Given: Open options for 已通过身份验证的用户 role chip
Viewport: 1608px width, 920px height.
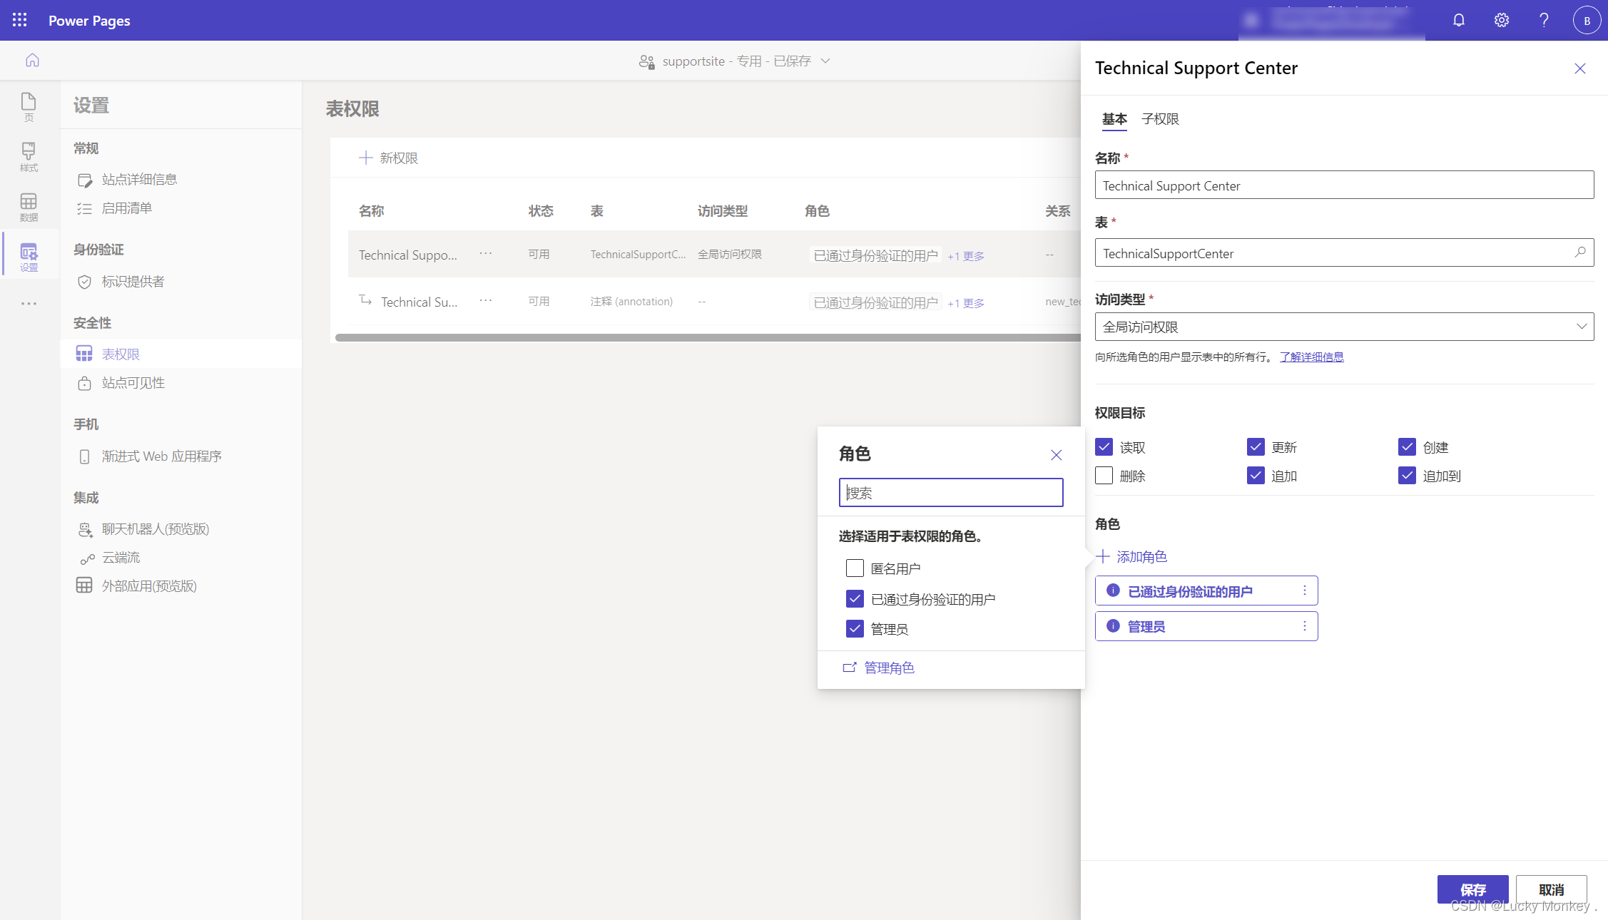Looking at the screenshot, I should click(x=1304, y=591).
